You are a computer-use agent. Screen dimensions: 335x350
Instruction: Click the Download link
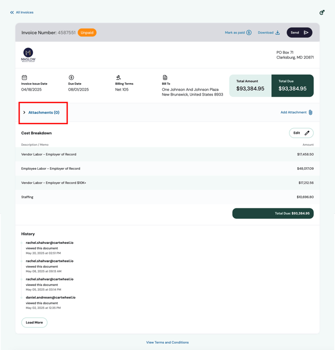coord(265,33)
